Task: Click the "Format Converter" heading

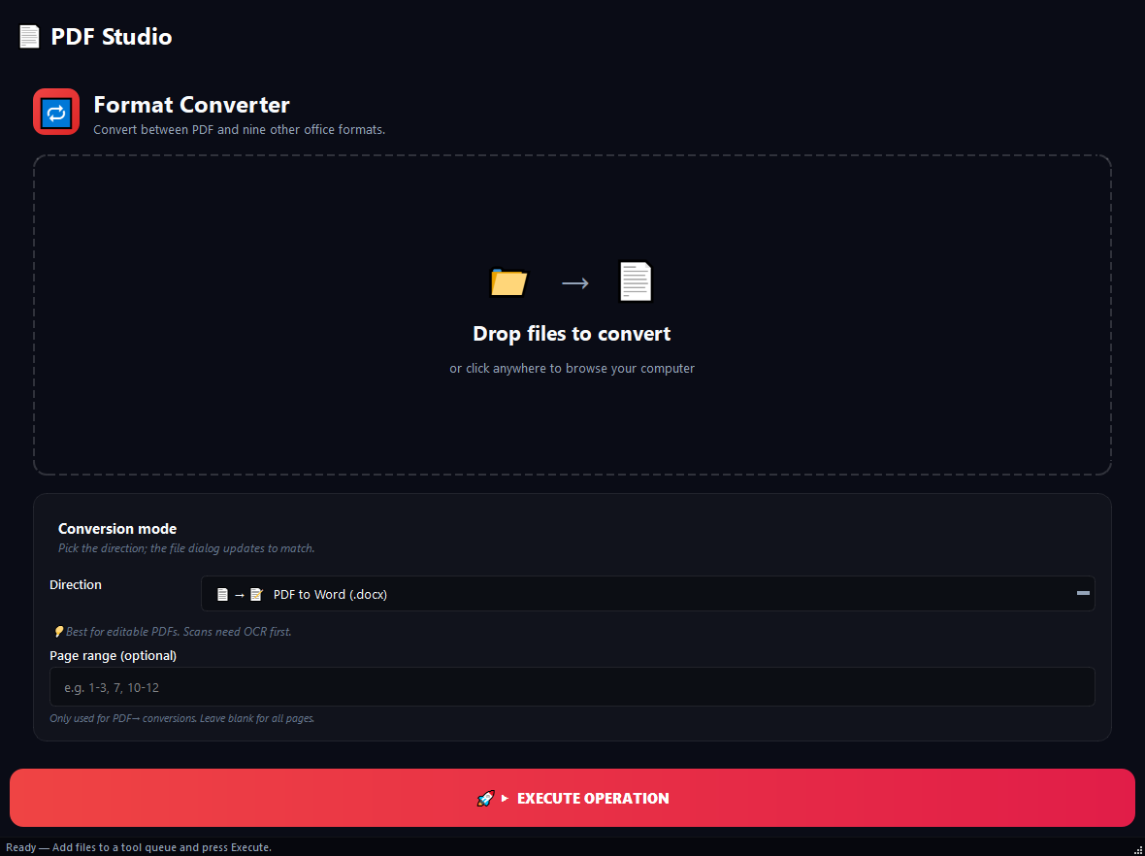Action: coord(191,105)
